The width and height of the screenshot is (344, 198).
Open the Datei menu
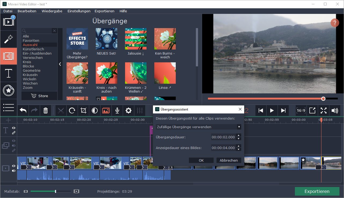8,11
